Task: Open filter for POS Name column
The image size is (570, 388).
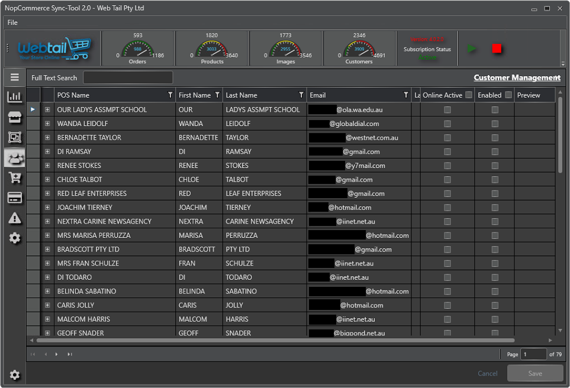Action: tap(170, 95)
